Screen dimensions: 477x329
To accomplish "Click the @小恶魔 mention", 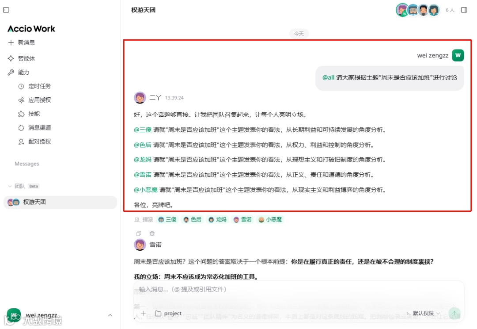I will [x=146, y=190].
